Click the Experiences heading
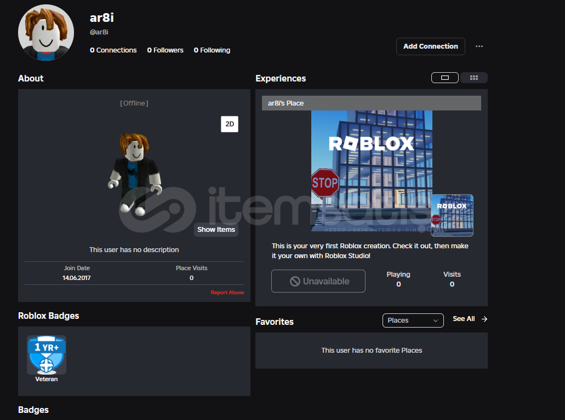Viewport: 565px width, 420px height. tap(281, 78)
